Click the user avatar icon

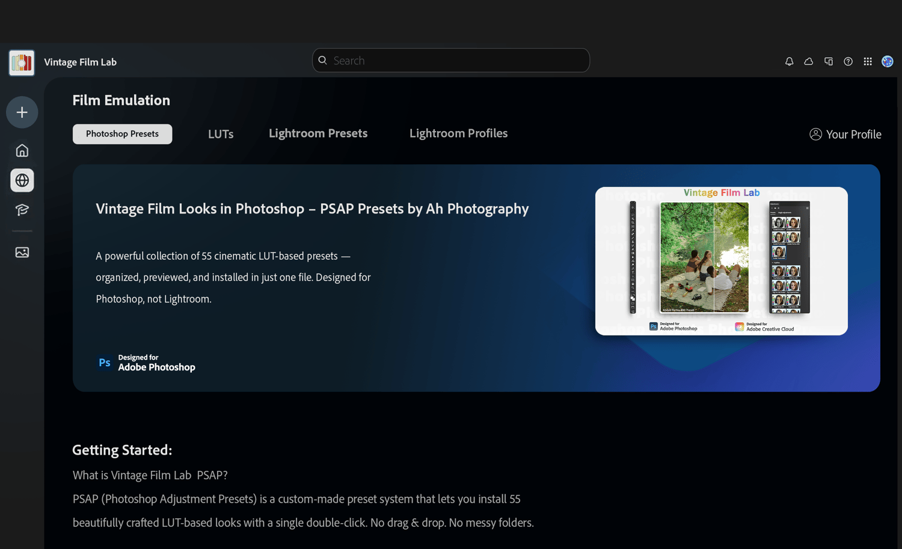pos(888,61)
